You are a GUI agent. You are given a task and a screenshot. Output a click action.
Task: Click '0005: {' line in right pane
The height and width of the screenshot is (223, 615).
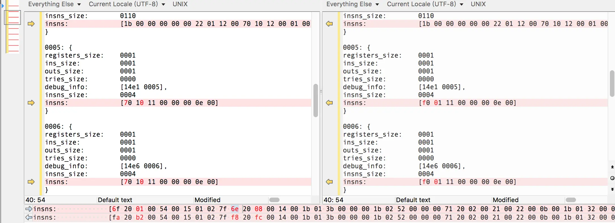click(357, 47)
